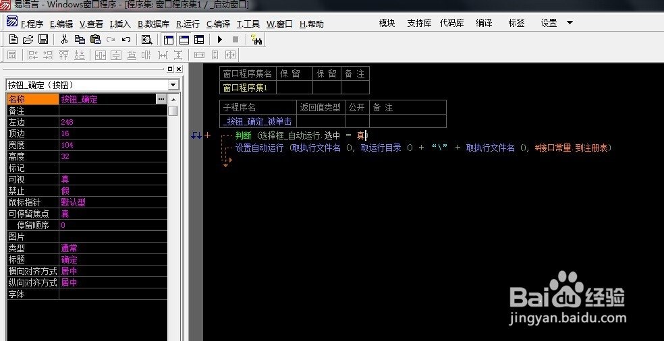Click the align bottom edges icon
664x341 pixels.
(x=79, y=55)
